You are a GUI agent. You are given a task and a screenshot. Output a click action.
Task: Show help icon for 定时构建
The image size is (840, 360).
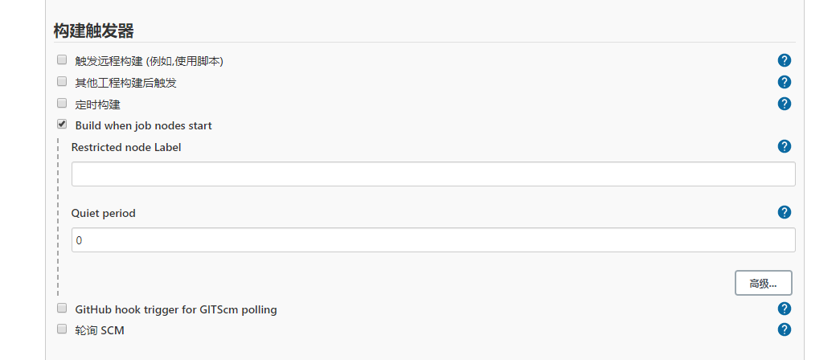785,104
